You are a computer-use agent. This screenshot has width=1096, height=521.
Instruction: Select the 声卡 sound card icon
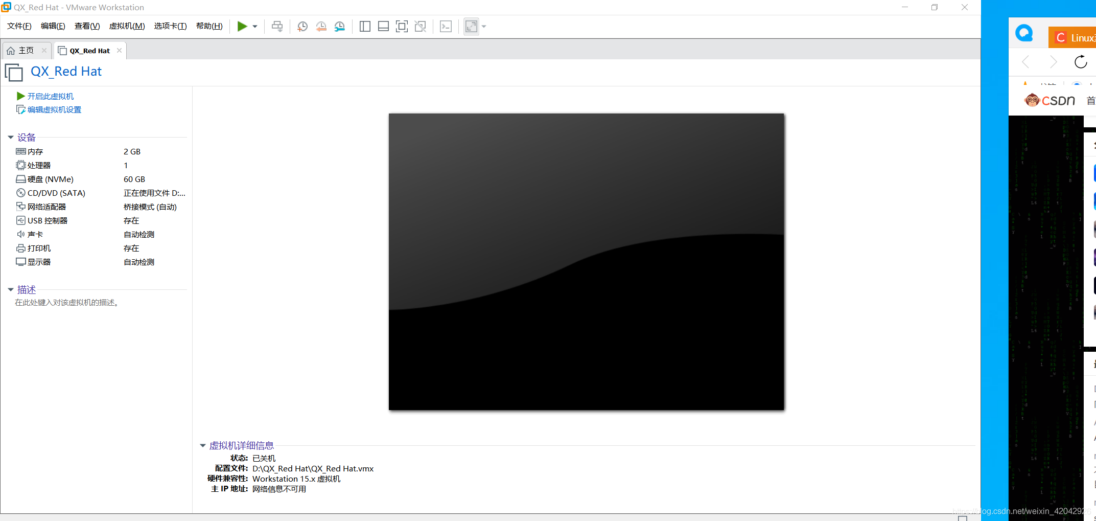(x=21, y=234)
